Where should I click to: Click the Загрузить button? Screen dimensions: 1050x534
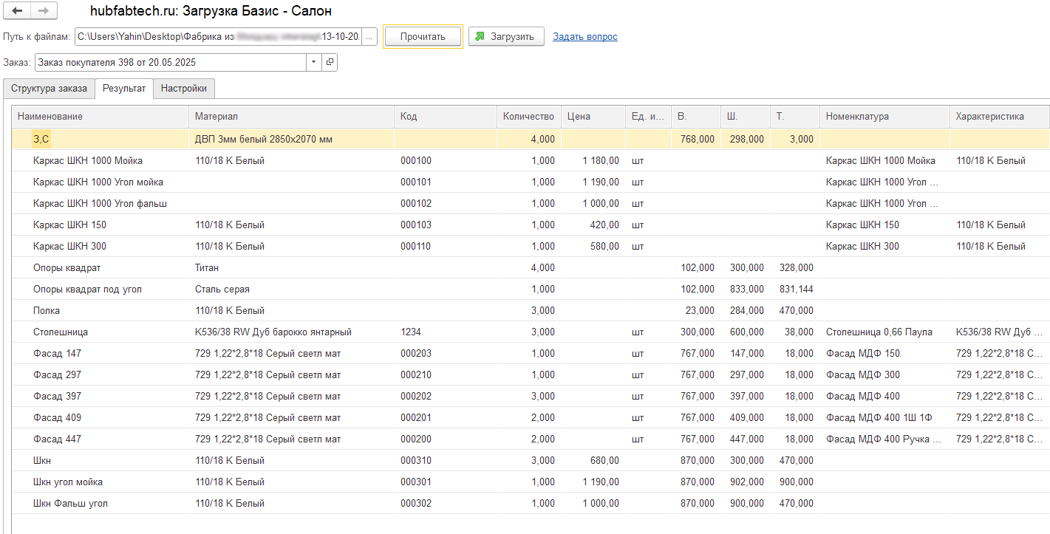point(506,36)
